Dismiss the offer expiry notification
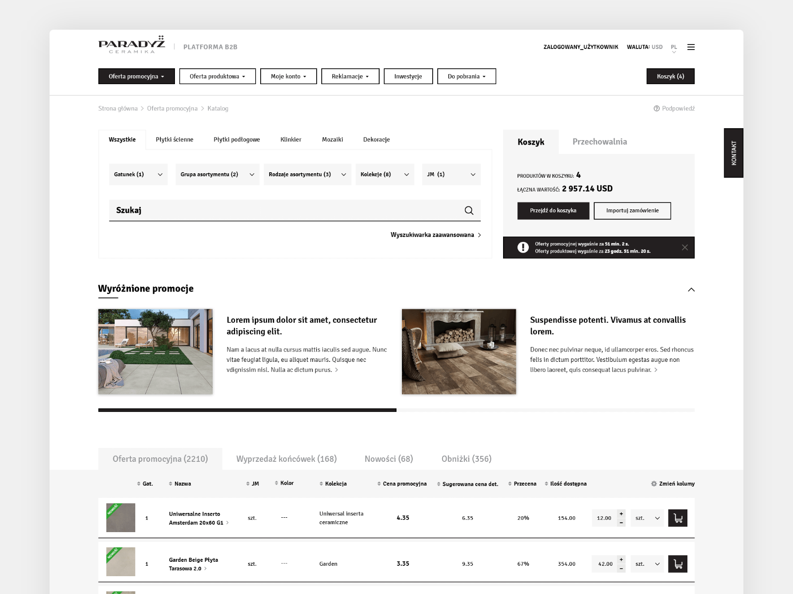The width and height of the screenshot is (793, 594). pyautogui.click(x=684, y=247)
